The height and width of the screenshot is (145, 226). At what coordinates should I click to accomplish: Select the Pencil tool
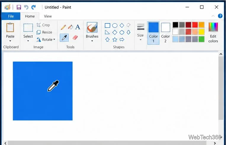(x=63, y=27)
